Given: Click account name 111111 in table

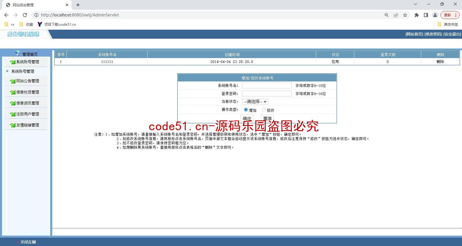Looking at the screenshot, I should [x=107, y=62].
